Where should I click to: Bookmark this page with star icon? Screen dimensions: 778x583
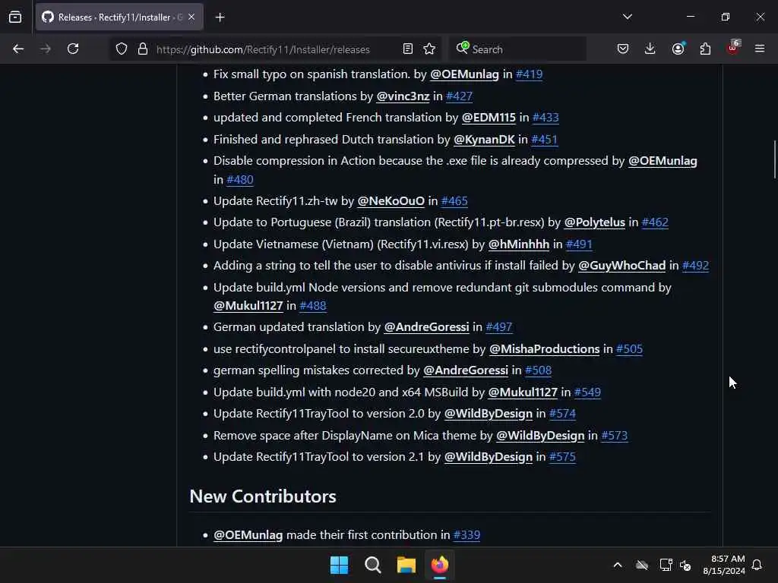(x=429, y=49)
